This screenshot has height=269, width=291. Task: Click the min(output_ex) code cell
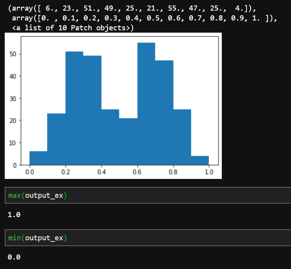pos(148,238)
